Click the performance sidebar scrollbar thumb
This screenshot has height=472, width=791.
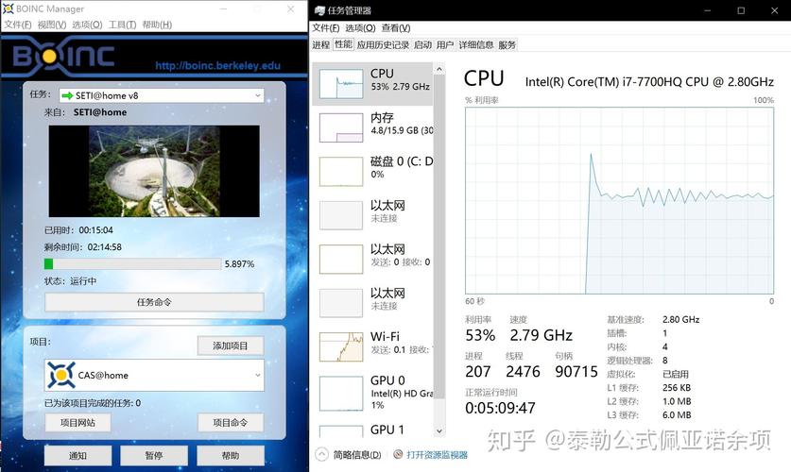(x=438, y=237)
